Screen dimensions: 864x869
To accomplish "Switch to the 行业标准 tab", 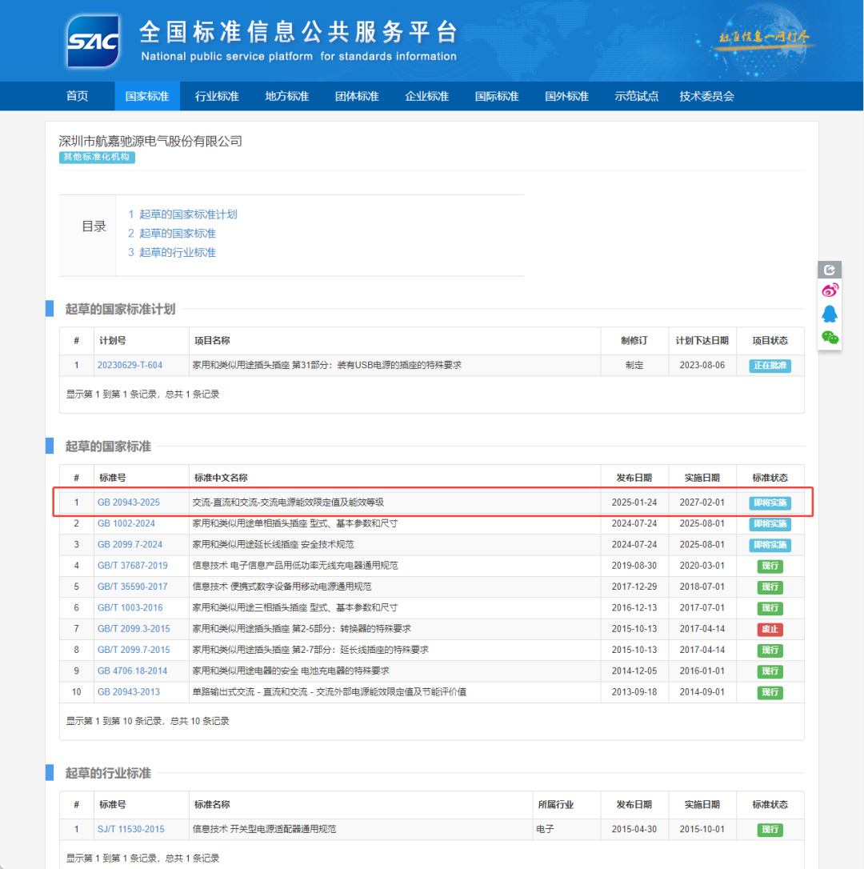I will click(217, 97).
